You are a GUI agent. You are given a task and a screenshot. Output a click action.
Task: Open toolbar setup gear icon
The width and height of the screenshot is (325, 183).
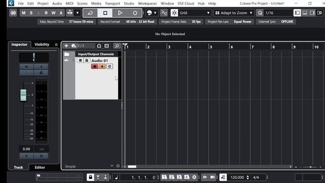[x=319, y=13]
